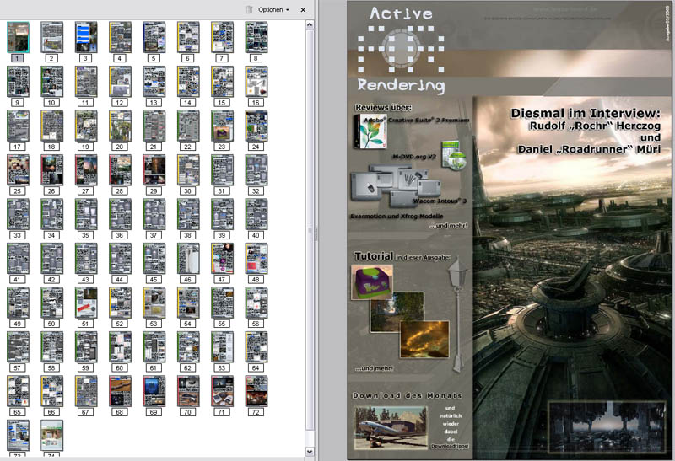Select page 69 thumbnail

[154, 392]
